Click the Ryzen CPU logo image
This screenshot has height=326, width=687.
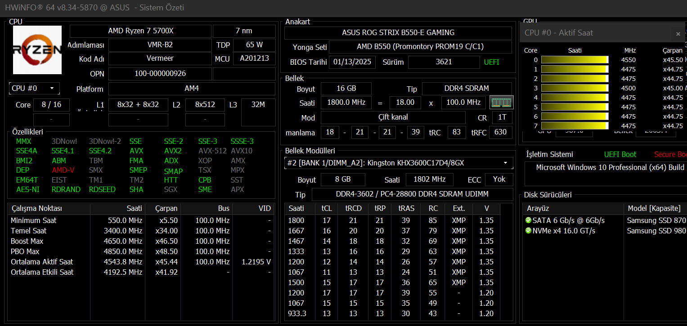click(x=37, y=49)
